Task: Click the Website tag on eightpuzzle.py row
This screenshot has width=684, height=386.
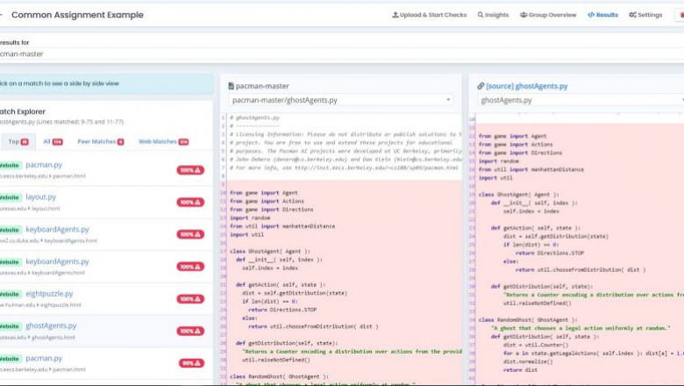Action: [10, 295]
